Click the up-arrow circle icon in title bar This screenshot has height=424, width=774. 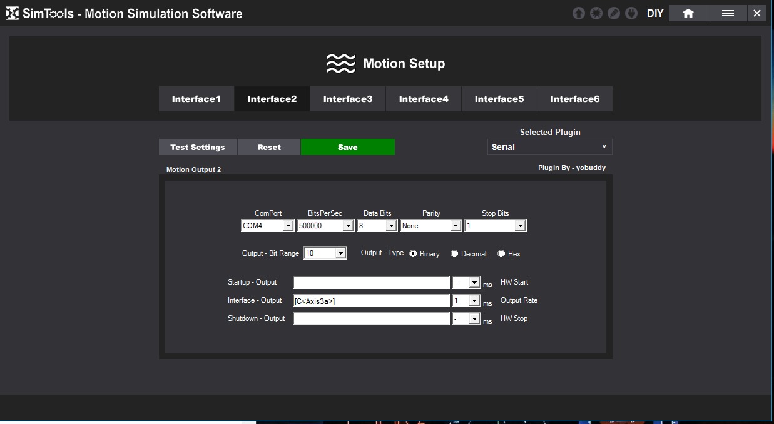pos(578,13)
